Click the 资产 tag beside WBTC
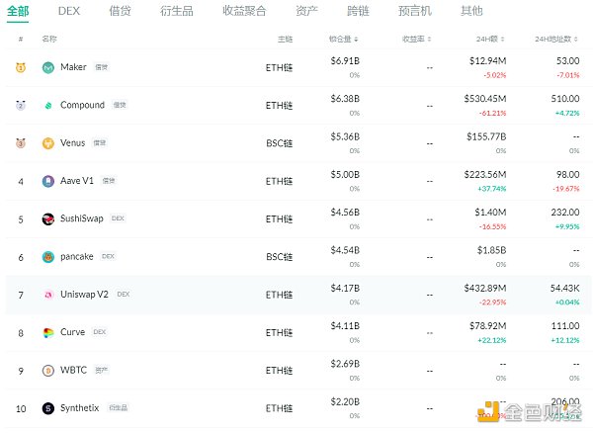Screen dimensions: 593x433 tap(102, 370)
